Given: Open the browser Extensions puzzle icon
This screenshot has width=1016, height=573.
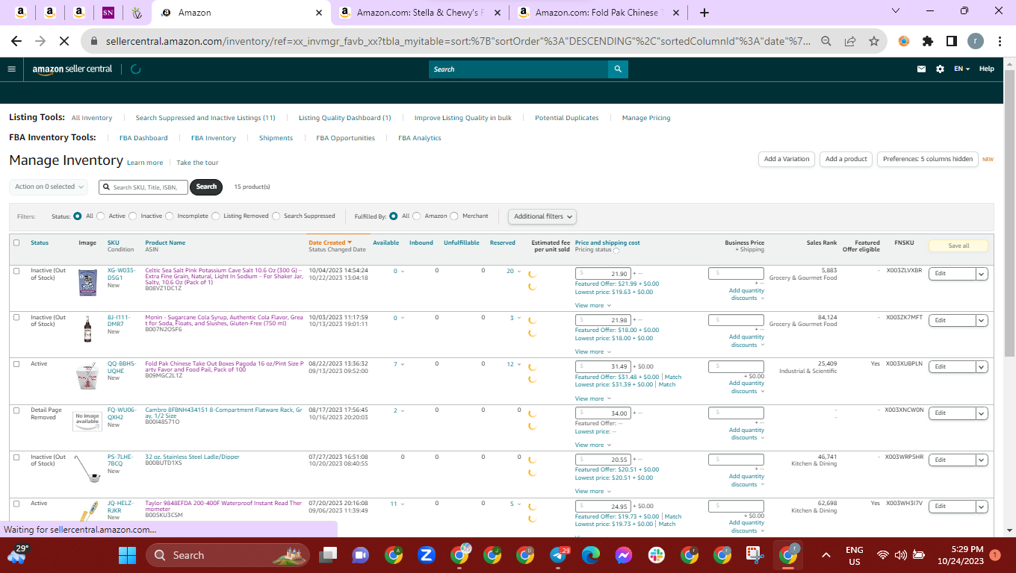Looking at the screenshot, I should tap(928, 41).
